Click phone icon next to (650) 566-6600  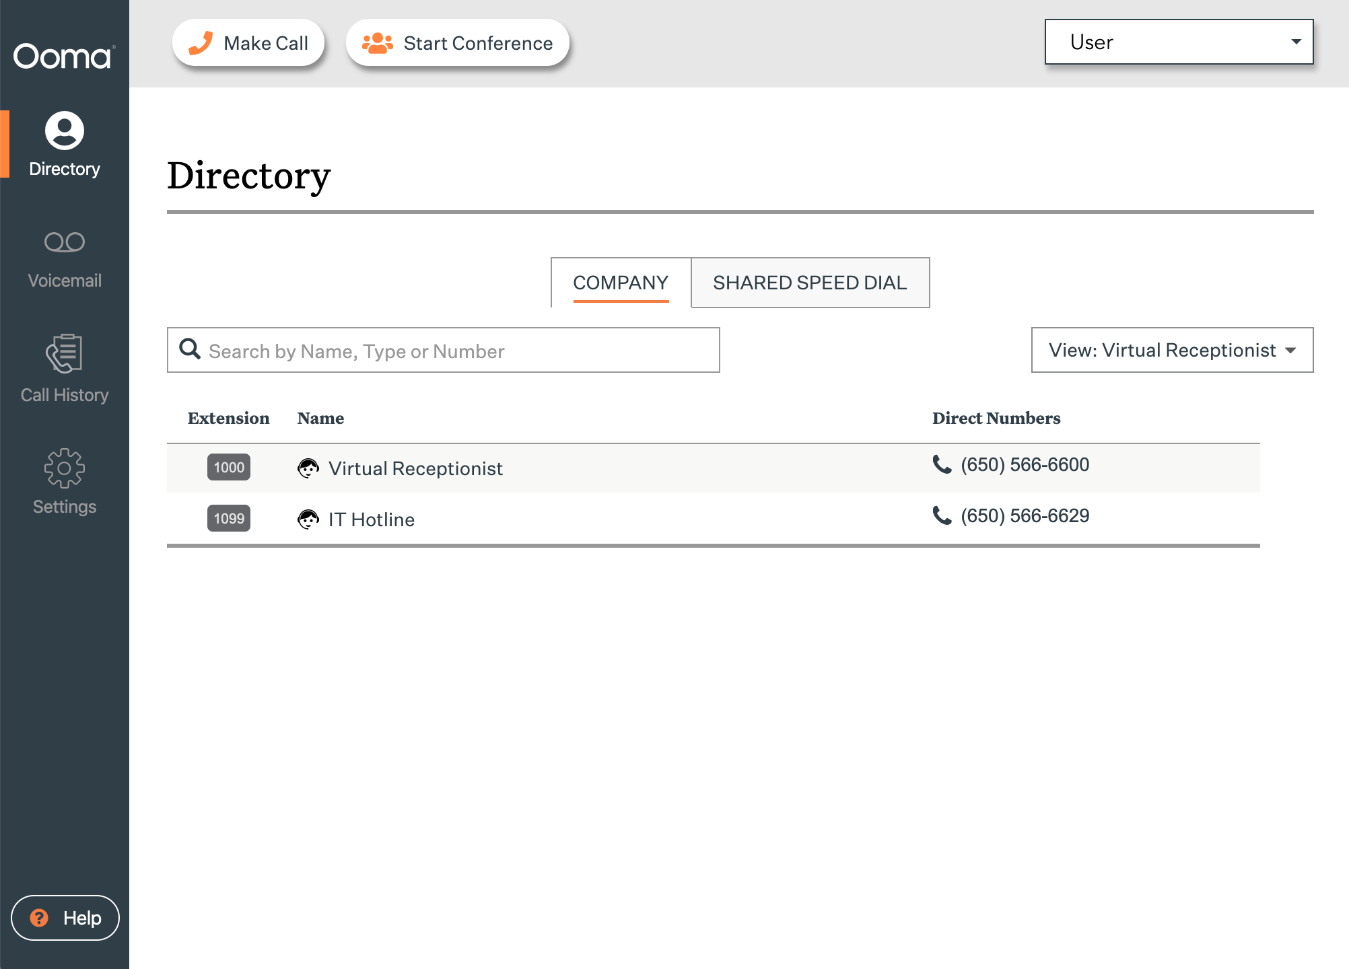(942, 464)
